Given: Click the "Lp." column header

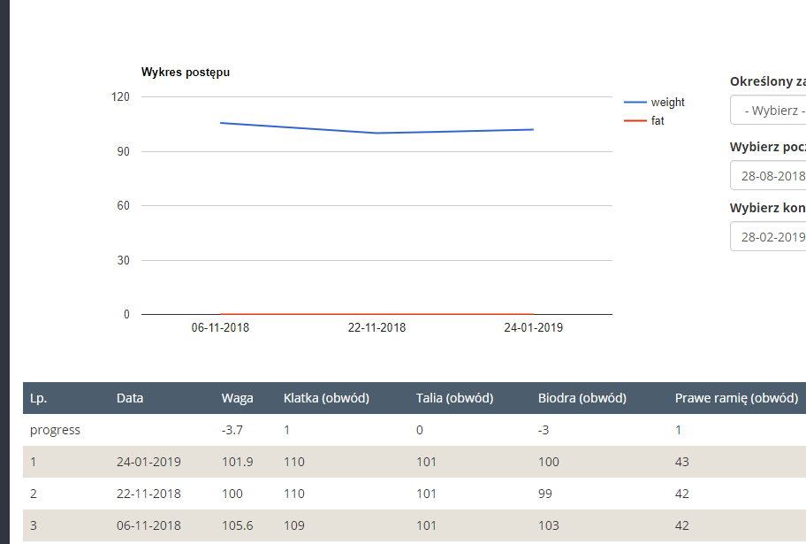Looking at the screenshot, I should pyautogui.click(x=38, y=398).
